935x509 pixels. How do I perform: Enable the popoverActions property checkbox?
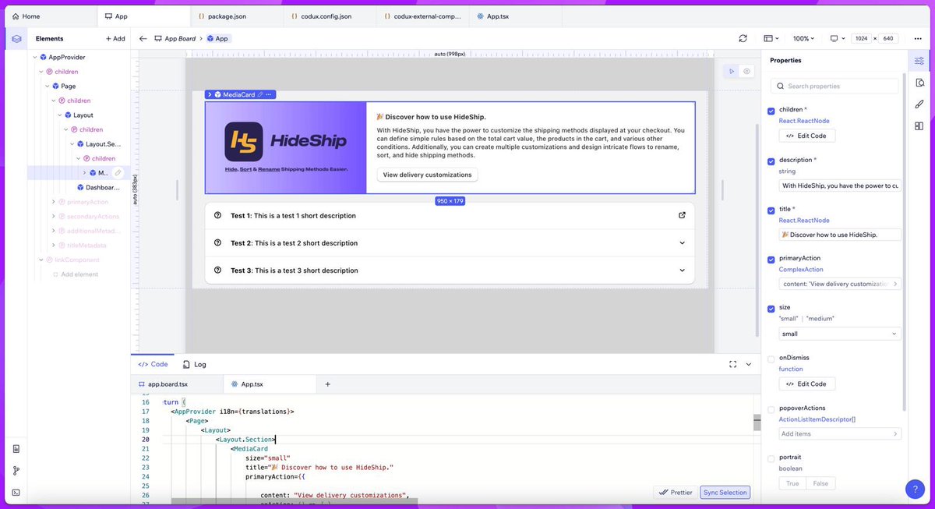pos(771,409)
